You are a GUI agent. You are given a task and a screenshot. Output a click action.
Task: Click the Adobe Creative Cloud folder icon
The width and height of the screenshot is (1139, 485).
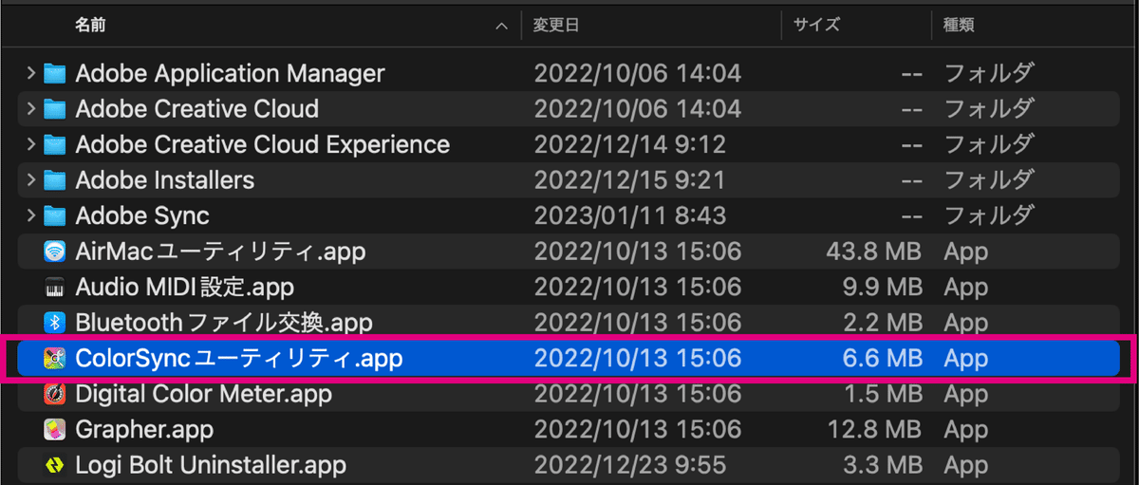[x=55, y=109]
